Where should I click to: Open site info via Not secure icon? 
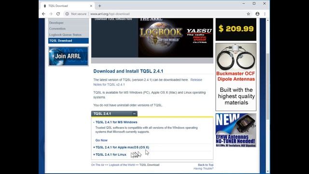pyautogui.click(x=67, y=14)
